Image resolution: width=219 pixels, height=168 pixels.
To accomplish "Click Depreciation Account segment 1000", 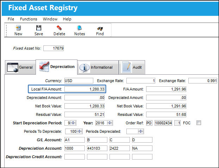I will click(75, 148).
